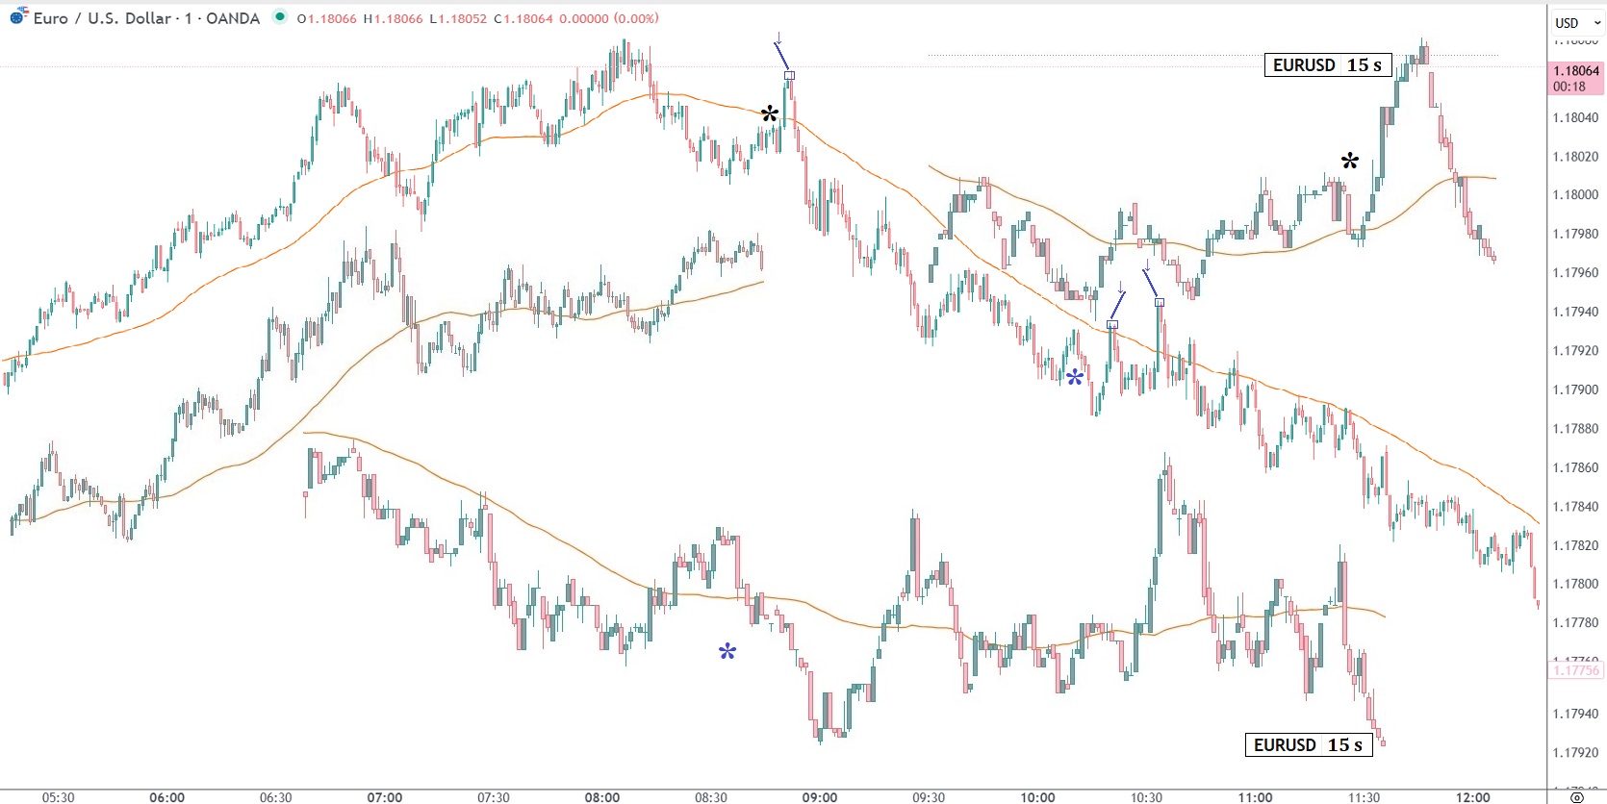The height and width of the screenshot is (804, 1607).
Task: Click the low value L1.18052
Action: pyautogui.click(x=459, y=18)
